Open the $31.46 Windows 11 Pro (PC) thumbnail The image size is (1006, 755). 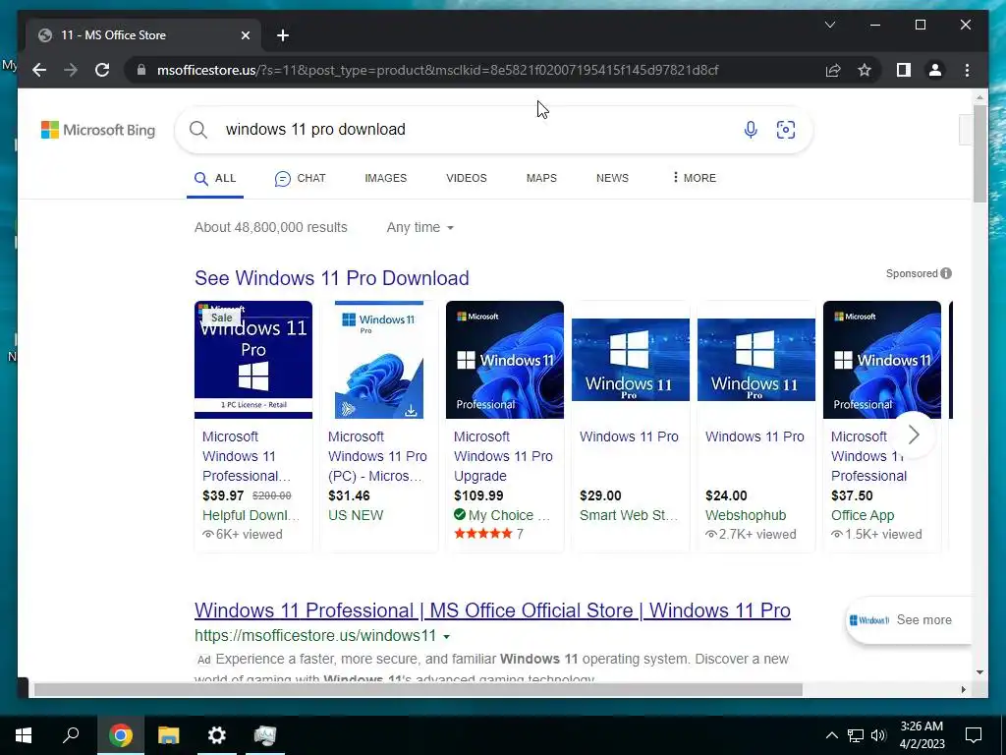(x=378, y=360)
